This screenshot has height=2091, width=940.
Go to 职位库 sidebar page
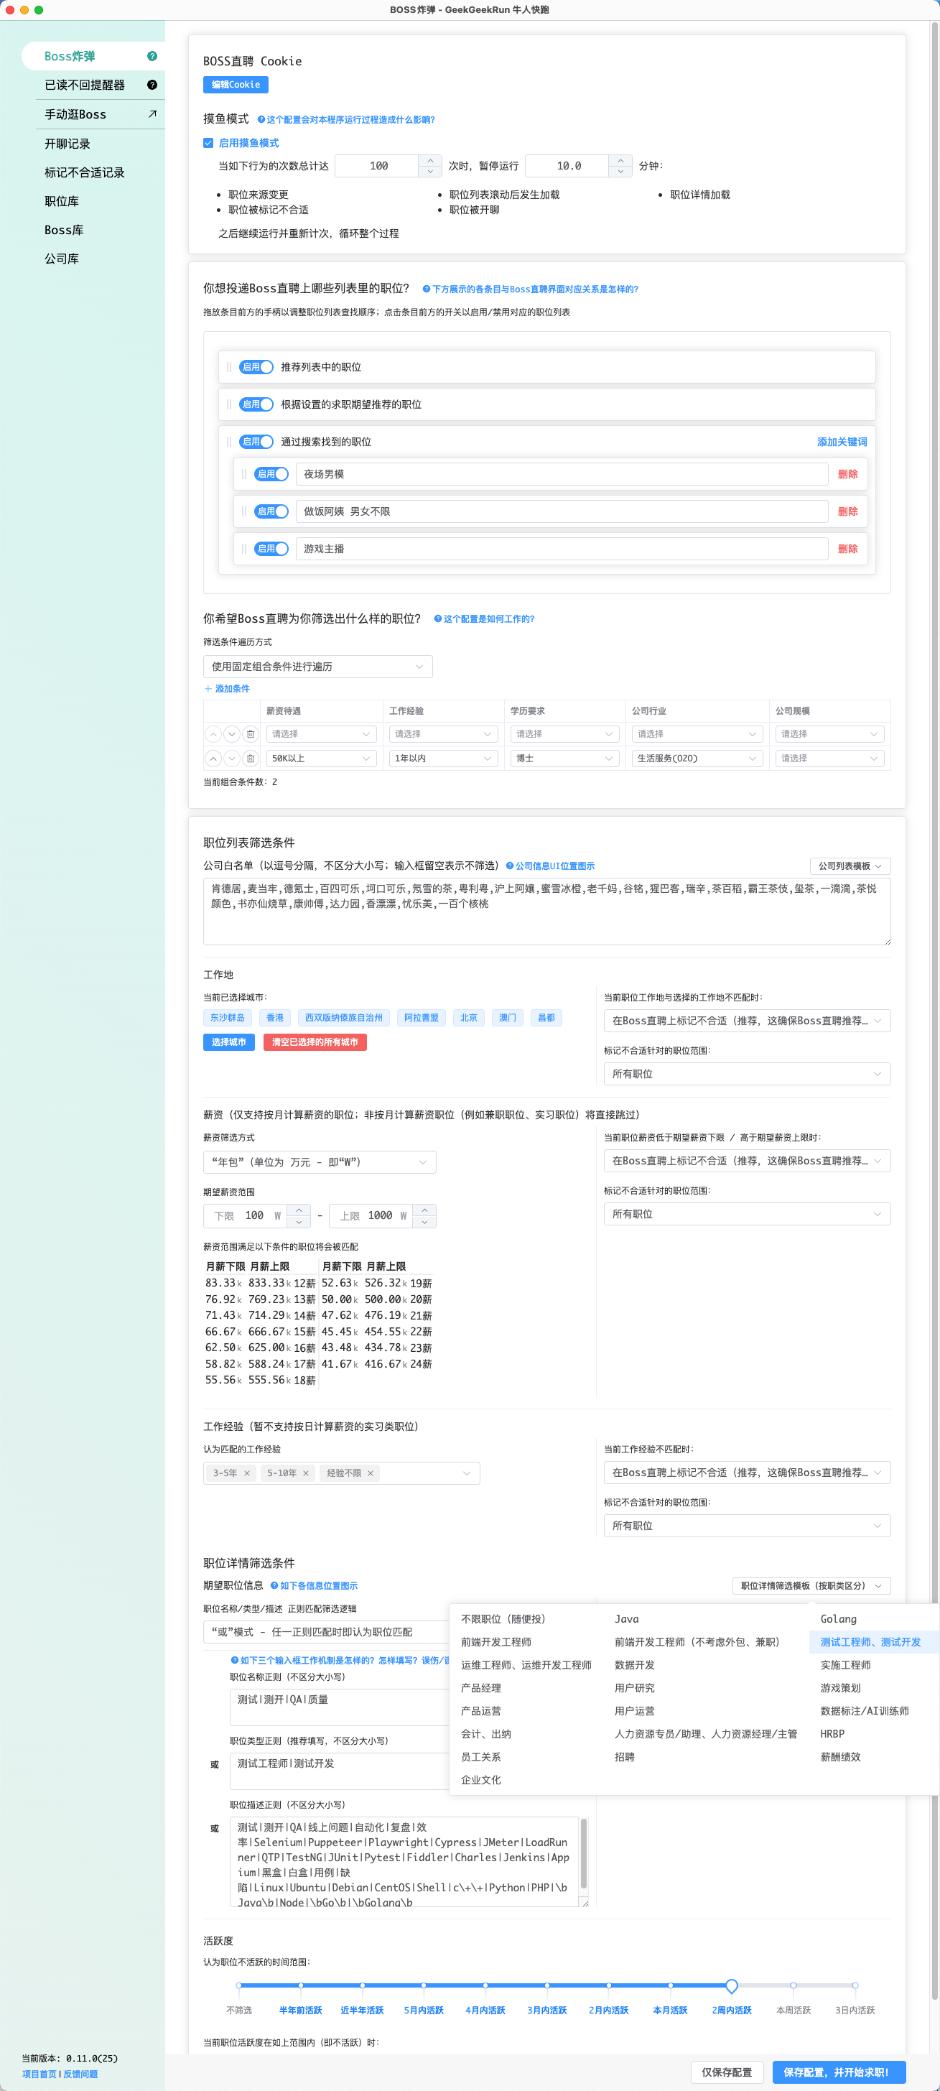(x=62, y=201)
